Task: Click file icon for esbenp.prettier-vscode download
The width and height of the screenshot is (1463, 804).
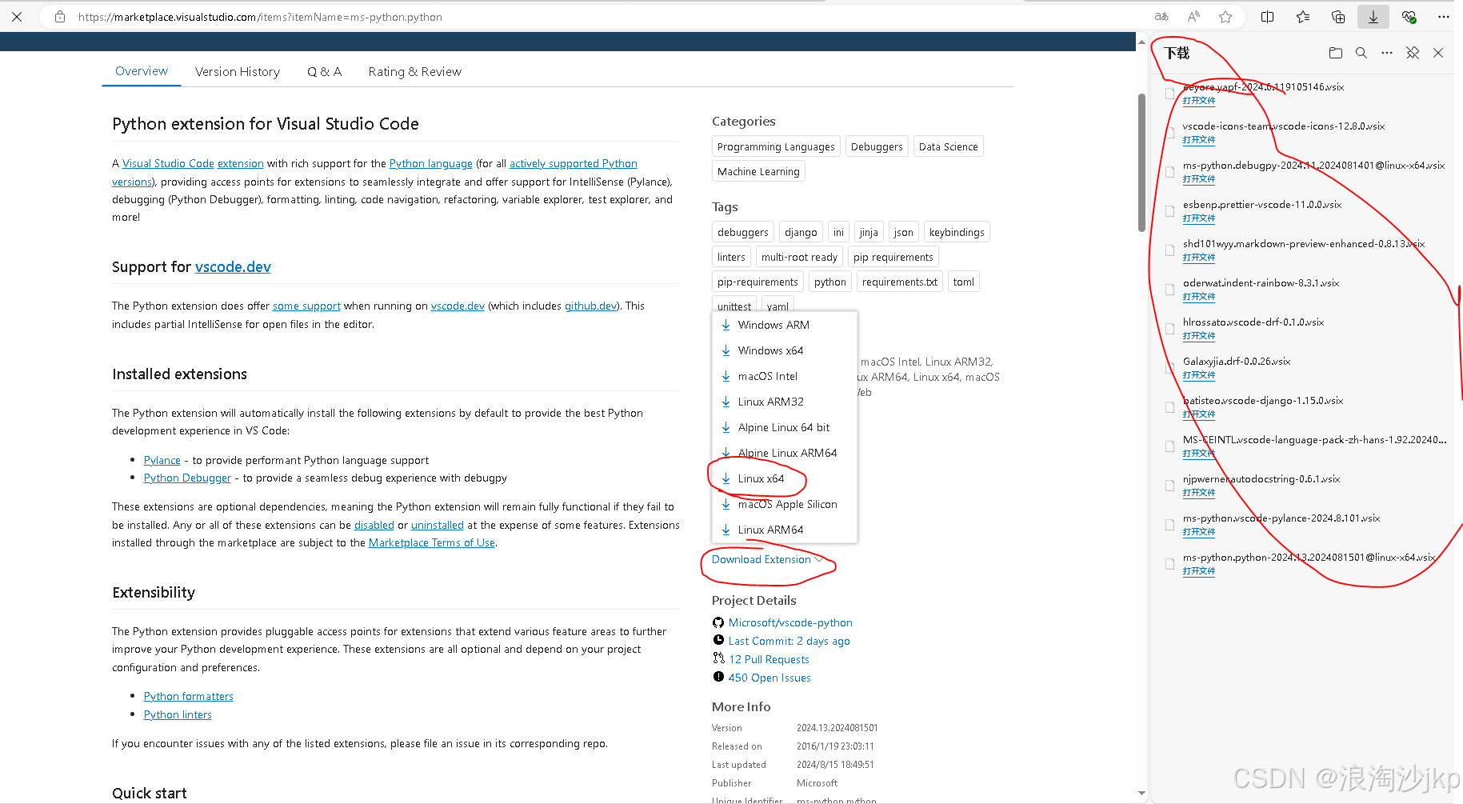Action: pos(1169,211)
